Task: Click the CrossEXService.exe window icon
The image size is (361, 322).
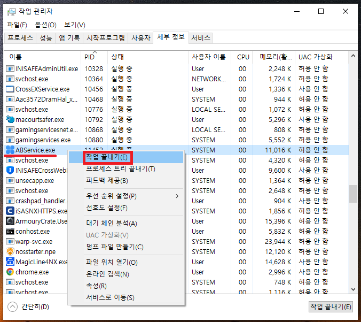Action: (x=10, y=89)
